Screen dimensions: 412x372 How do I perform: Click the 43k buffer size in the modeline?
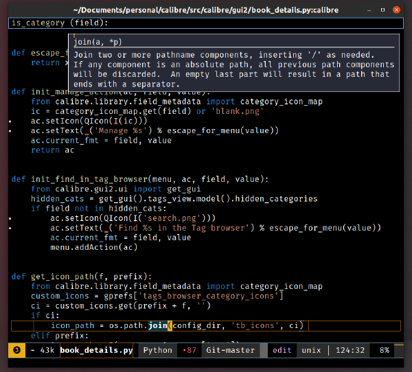coord(47,350)
